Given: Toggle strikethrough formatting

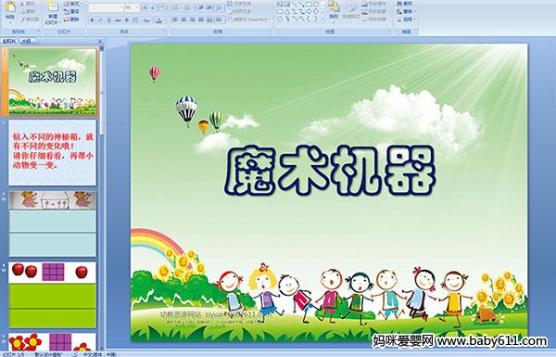Looking at the screenshot, I should pos(118,20).
